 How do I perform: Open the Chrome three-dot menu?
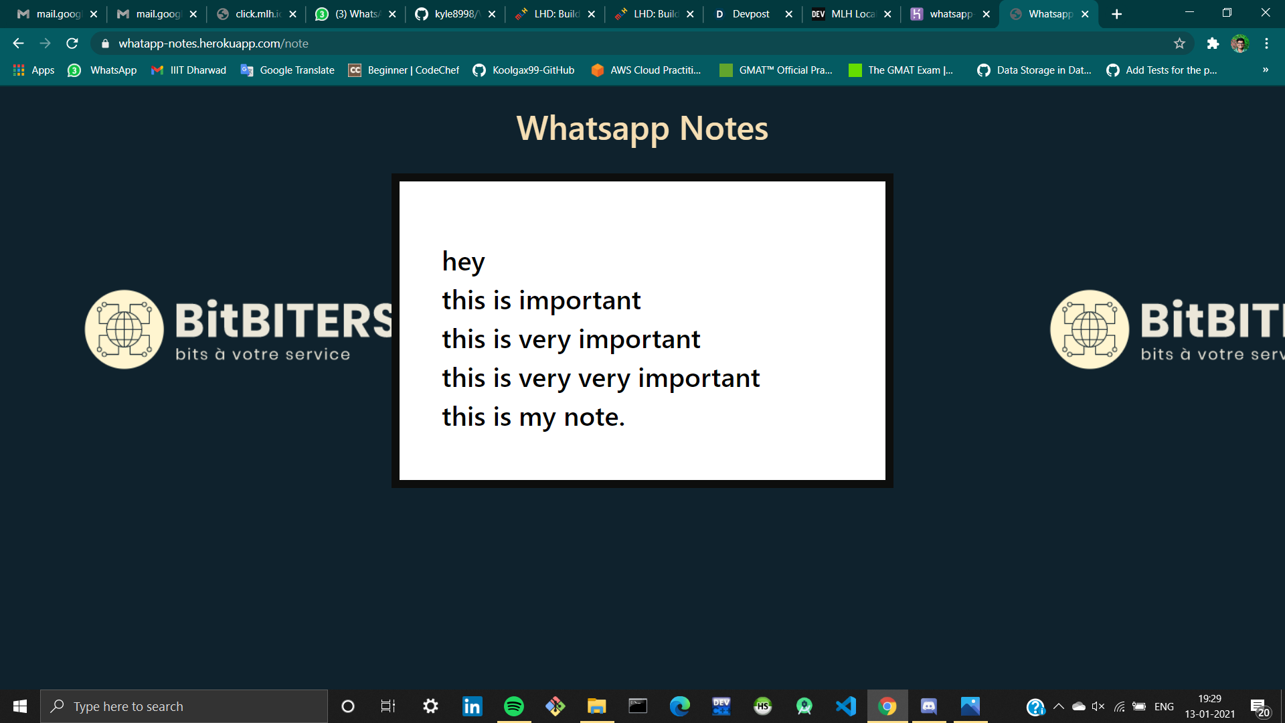[x=1266, y=44]
